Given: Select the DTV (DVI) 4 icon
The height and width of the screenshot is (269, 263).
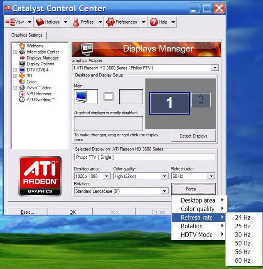Looking at the screenshot, I should coord(22,70).
